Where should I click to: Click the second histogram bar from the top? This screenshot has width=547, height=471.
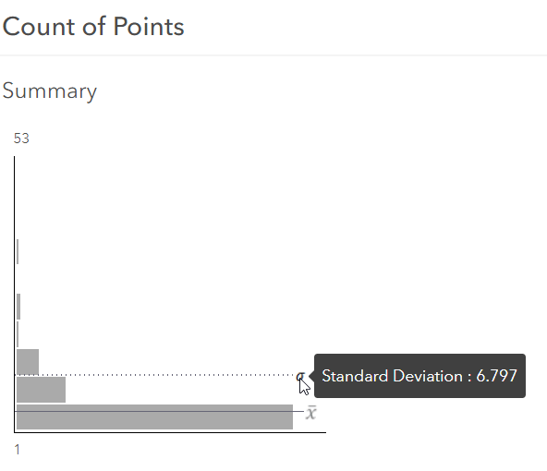[18, 307]
